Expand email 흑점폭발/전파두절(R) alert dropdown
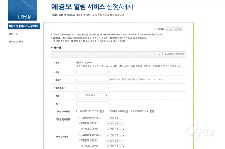Image resolution: width=225 pixels, height=149 pixels. pyautogui.click(x=115, y=118)
